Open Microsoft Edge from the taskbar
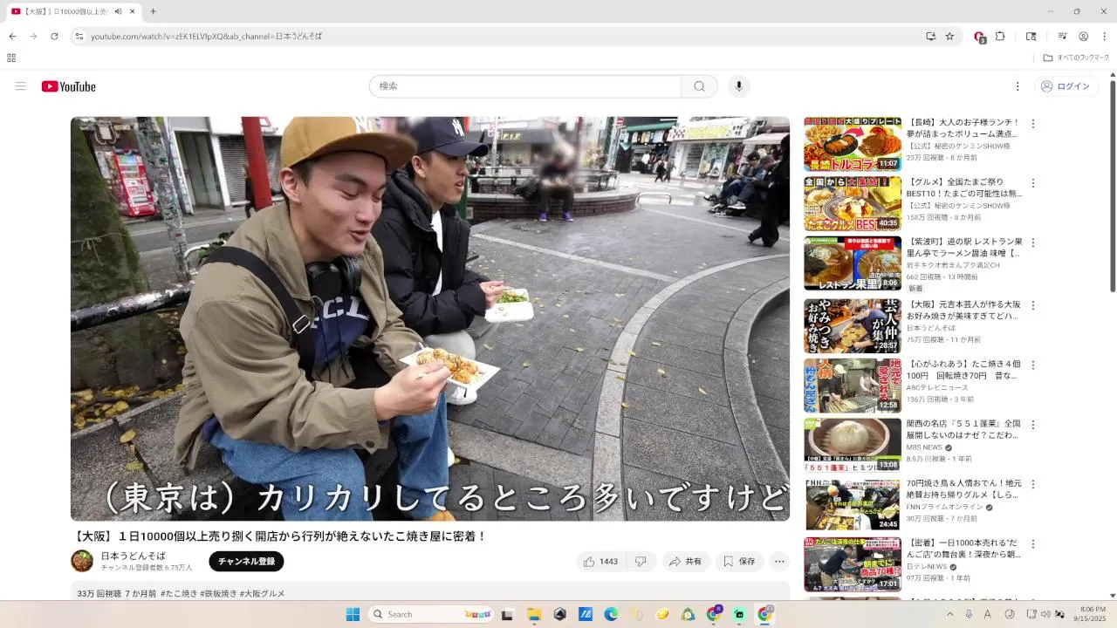The height and width of the screenshot is (628, 1117). pos(611,614)
